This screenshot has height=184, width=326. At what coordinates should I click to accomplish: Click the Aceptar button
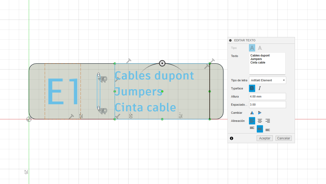pyautogui.click(x=264, y=138)
